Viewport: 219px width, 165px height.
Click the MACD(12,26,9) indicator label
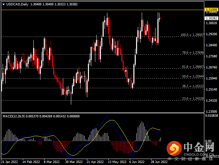pyautogui.click(x=14, y=116)
